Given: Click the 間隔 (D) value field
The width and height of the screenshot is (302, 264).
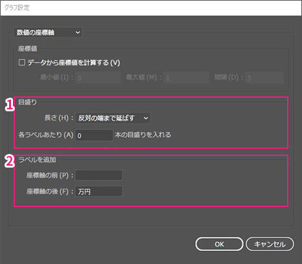Looking at the screenshot, I should click(x=264, y=78).
